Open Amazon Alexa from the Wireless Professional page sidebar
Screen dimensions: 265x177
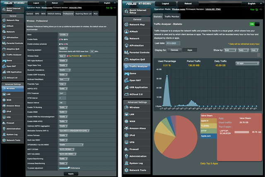(14, 106)
